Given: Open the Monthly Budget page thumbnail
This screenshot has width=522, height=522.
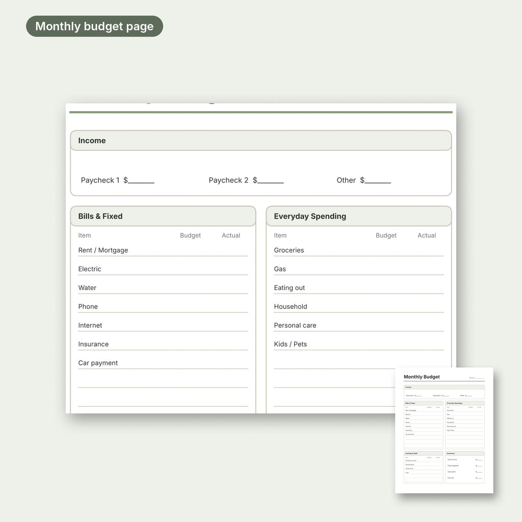Looking at the screenshot, I should pyautogui.click(x=444, y=430).
